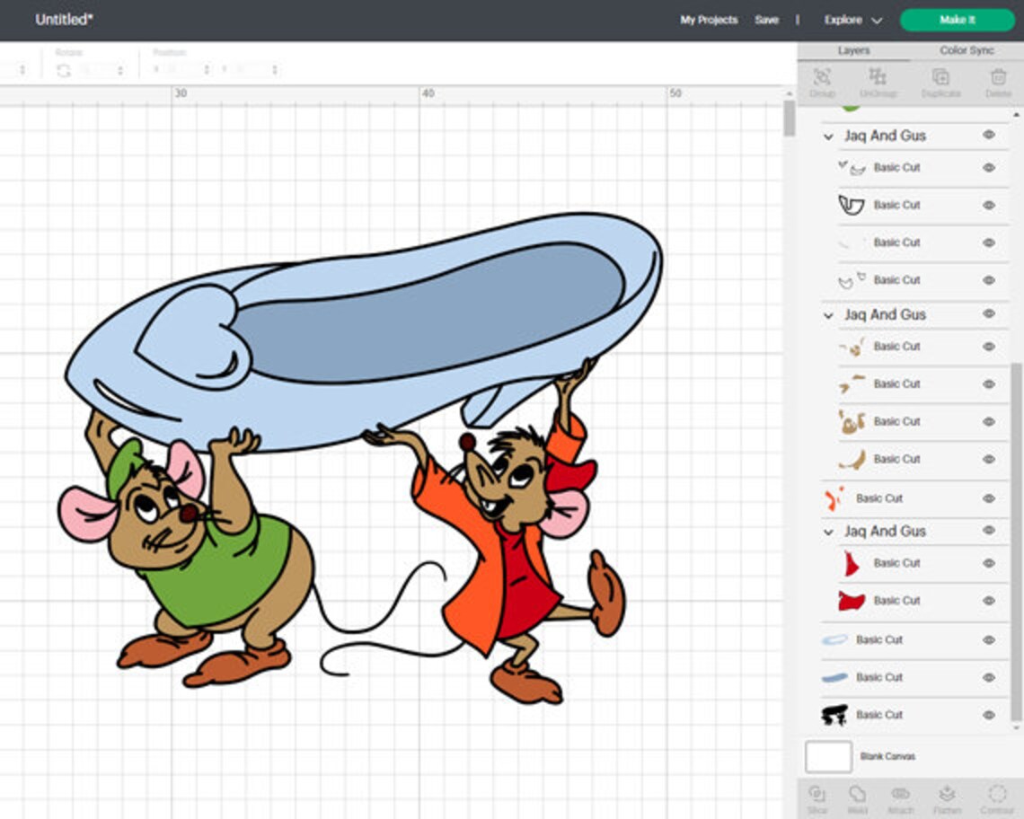Click Save in the top bar
The height and width of the screenshot is (819, 1024).
(767, 19)
